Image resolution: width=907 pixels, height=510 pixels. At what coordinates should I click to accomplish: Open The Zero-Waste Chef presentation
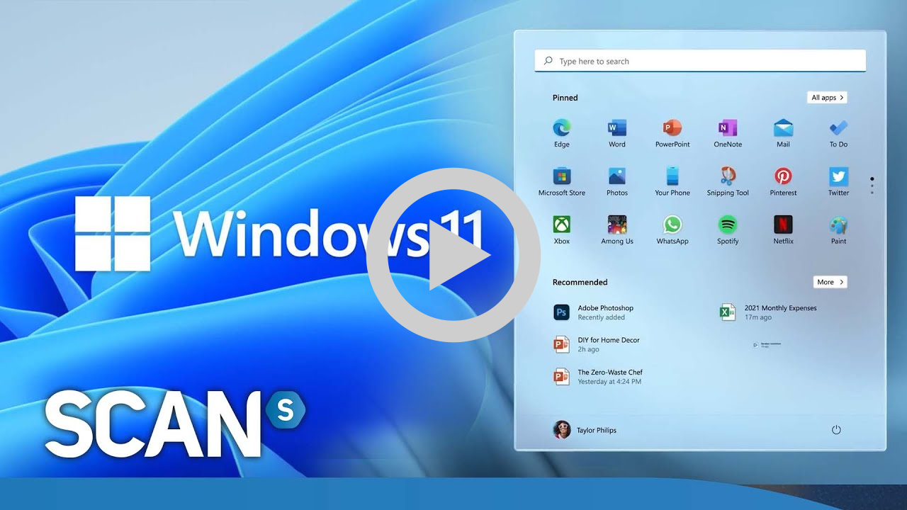pyautogui.click(x=598, y=376)
